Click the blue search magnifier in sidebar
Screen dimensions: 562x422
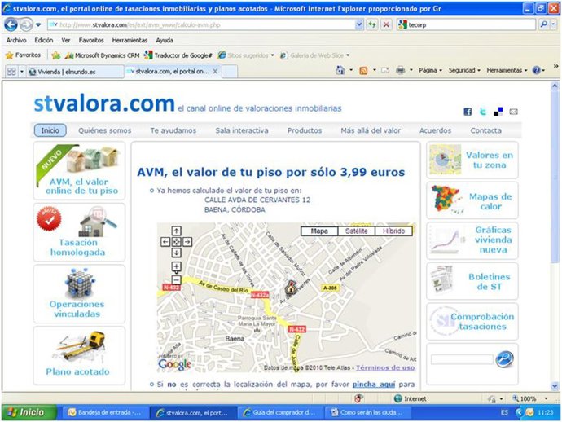(504, 359)
